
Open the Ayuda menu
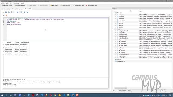[x=22, y=3]
